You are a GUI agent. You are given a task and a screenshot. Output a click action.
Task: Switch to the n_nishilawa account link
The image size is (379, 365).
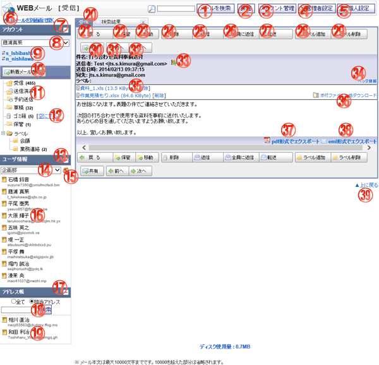click(20, 59)
